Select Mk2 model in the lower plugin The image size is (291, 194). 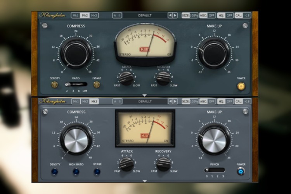[85, 101]
